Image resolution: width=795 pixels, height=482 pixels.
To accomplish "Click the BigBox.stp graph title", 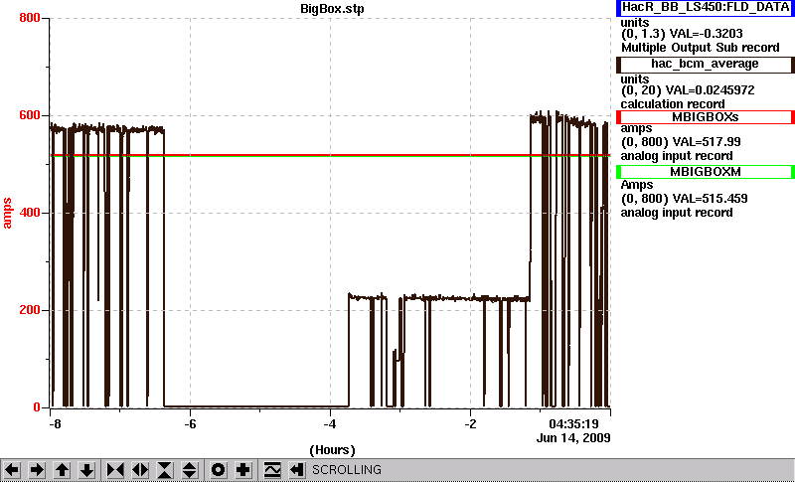I will 332,9.
